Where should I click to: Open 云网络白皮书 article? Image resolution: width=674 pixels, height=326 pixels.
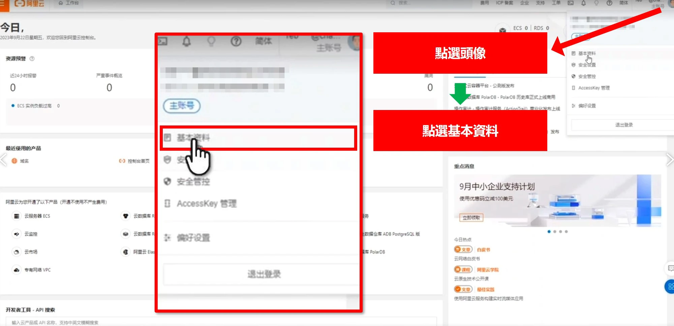467,259
